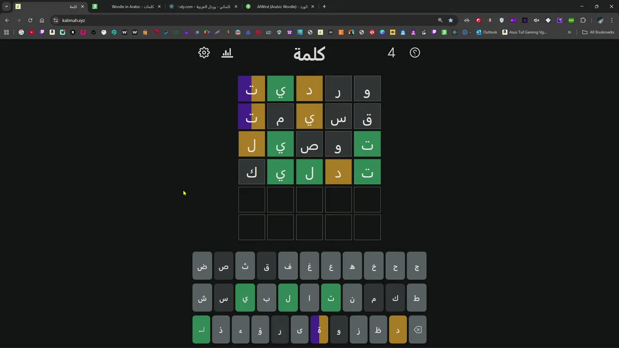This screenshot has height=348, width=619.
Task: Tap the ء hamza key on the keyboard
Action: (x=240, y=330)
